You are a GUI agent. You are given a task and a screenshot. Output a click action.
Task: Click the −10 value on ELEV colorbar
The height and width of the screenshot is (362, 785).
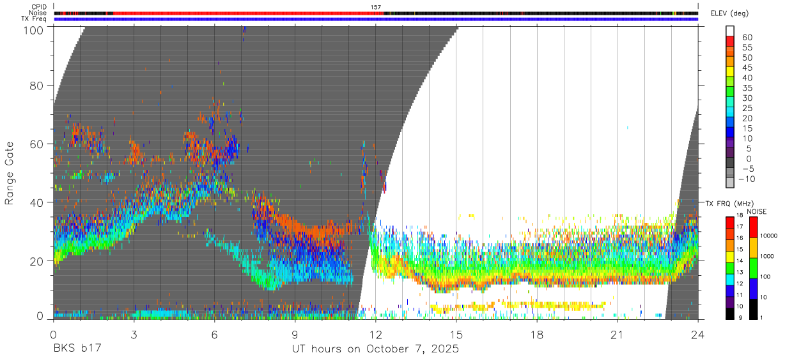(x=747, y=179)
